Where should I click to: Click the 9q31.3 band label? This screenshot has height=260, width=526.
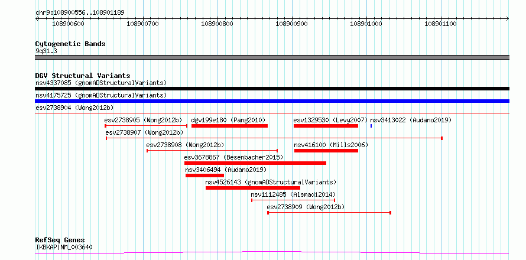click(x=46, y=51)
